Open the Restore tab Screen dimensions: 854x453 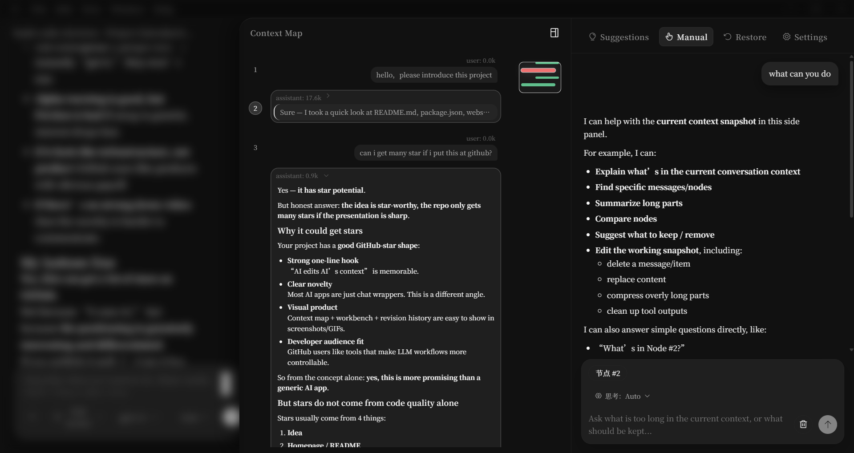[745, 37]
